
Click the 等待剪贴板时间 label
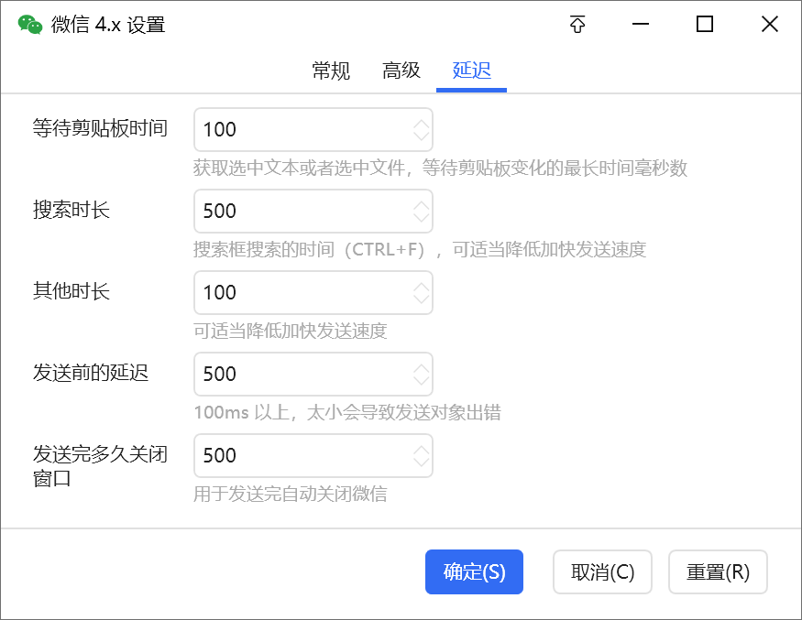(x=100, y=128)
